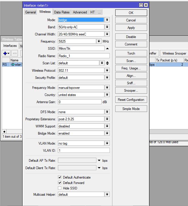This screenshot has height=206, width=188.
Task: Open the VLAN Mode dropdown
Action: (107, 143)
